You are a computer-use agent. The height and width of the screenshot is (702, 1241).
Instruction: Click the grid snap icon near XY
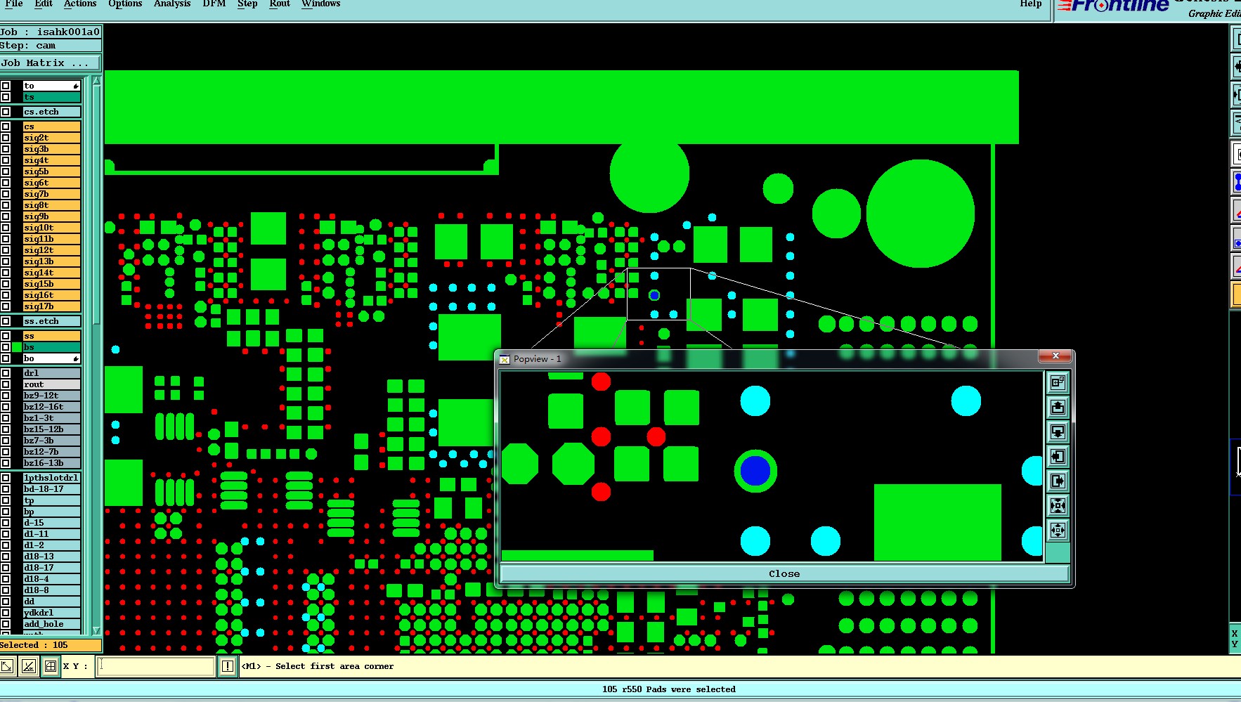pos(51,666)
